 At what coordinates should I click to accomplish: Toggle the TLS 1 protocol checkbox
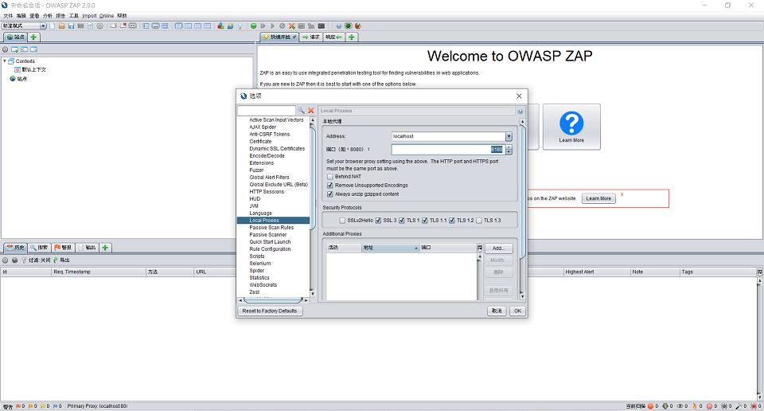pos(401,221)
